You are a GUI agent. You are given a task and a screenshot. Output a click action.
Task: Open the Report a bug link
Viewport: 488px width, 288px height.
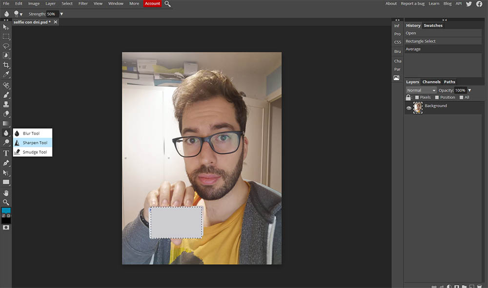pos(413,4)
